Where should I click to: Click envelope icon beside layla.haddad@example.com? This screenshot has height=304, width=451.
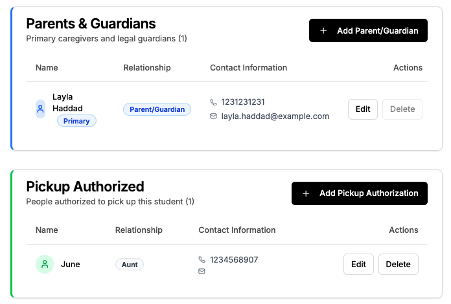pyautogui.click(x=213, y=116)
